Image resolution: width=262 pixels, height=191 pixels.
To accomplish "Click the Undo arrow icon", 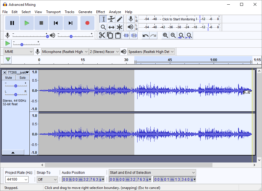I will click(145, 35).
